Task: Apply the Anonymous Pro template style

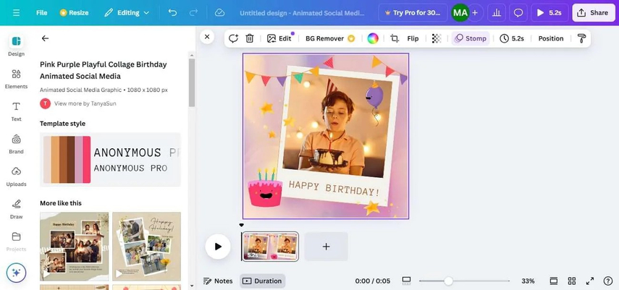Action: (110, 160)
